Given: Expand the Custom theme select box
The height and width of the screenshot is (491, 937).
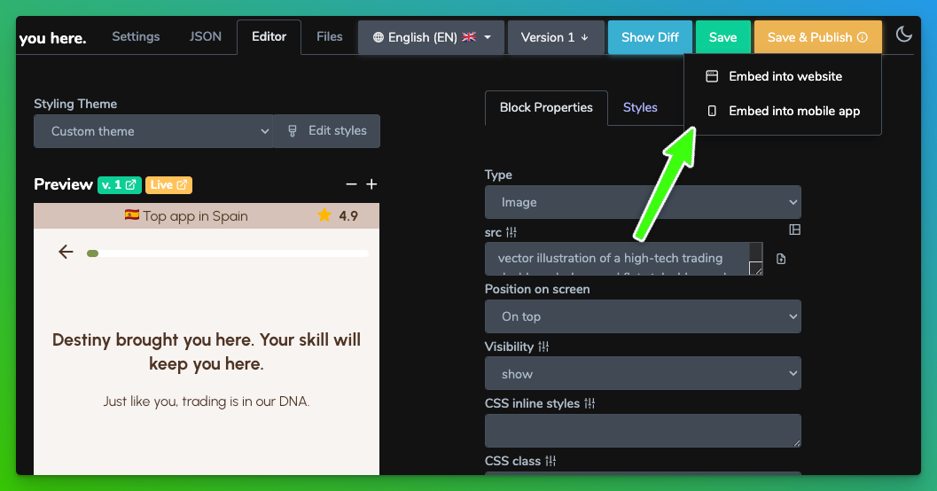Looking at the screenshot, I should (x=153, y=131).
